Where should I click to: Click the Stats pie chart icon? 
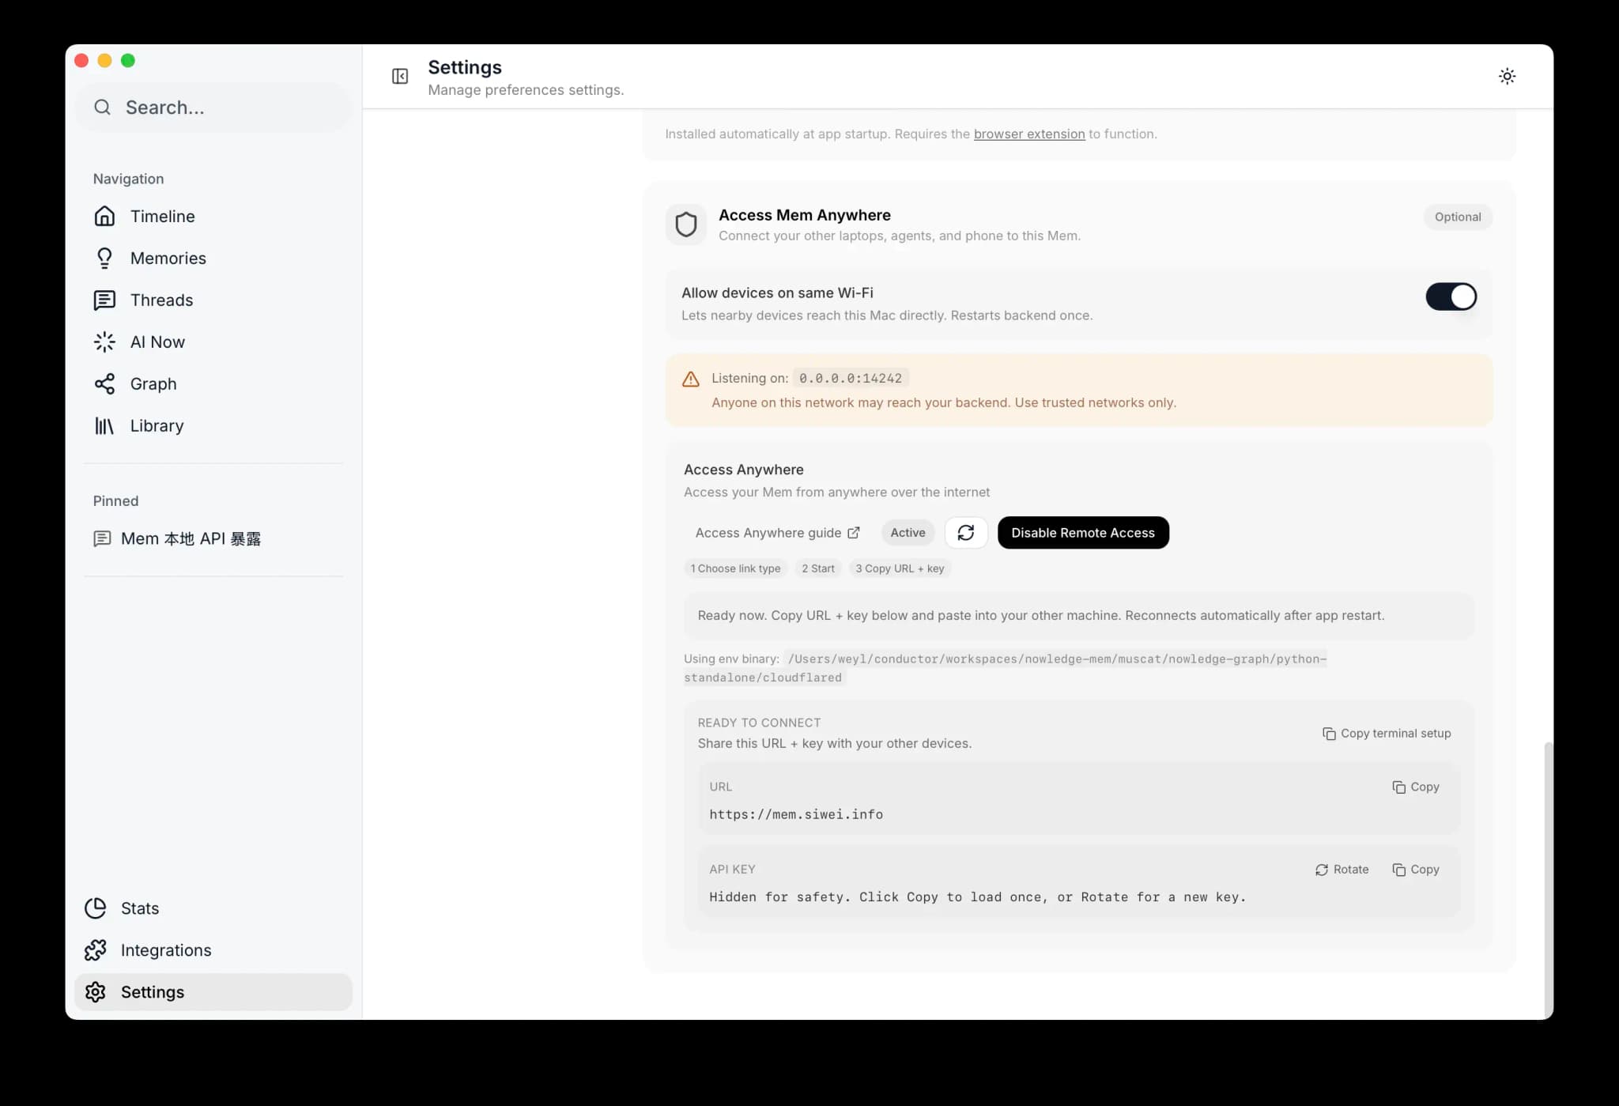[95, 908]
